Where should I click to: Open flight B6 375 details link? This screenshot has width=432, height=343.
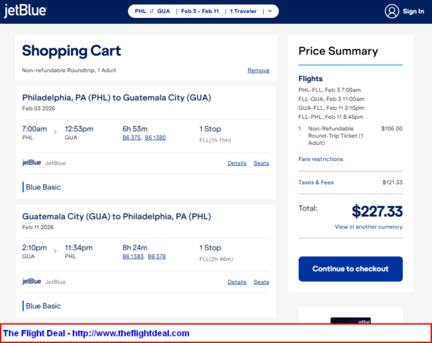132,138
